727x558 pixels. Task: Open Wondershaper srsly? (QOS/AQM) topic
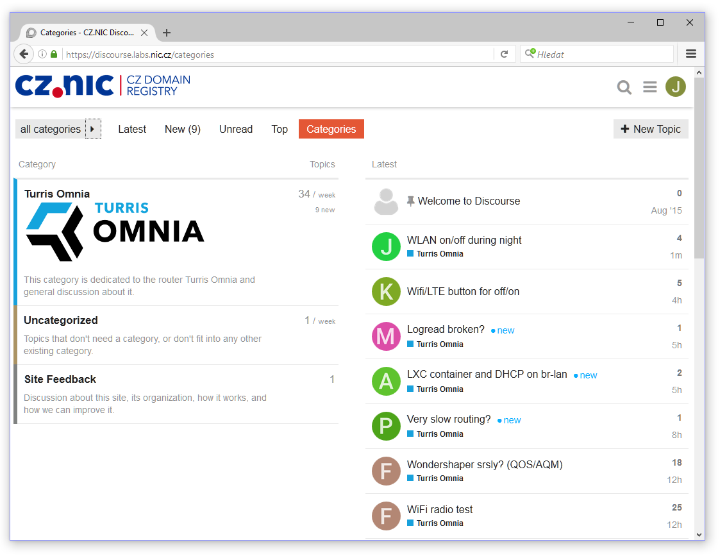[x=485, y=464]
